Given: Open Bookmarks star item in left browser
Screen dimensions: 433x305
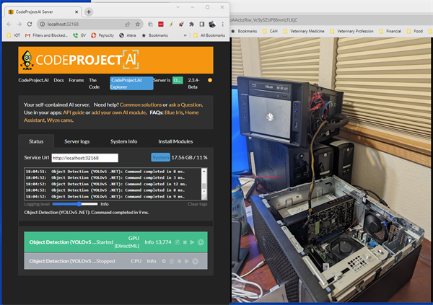Looking at the screenshot, I should pyautogui.click(x=154, y=35).
